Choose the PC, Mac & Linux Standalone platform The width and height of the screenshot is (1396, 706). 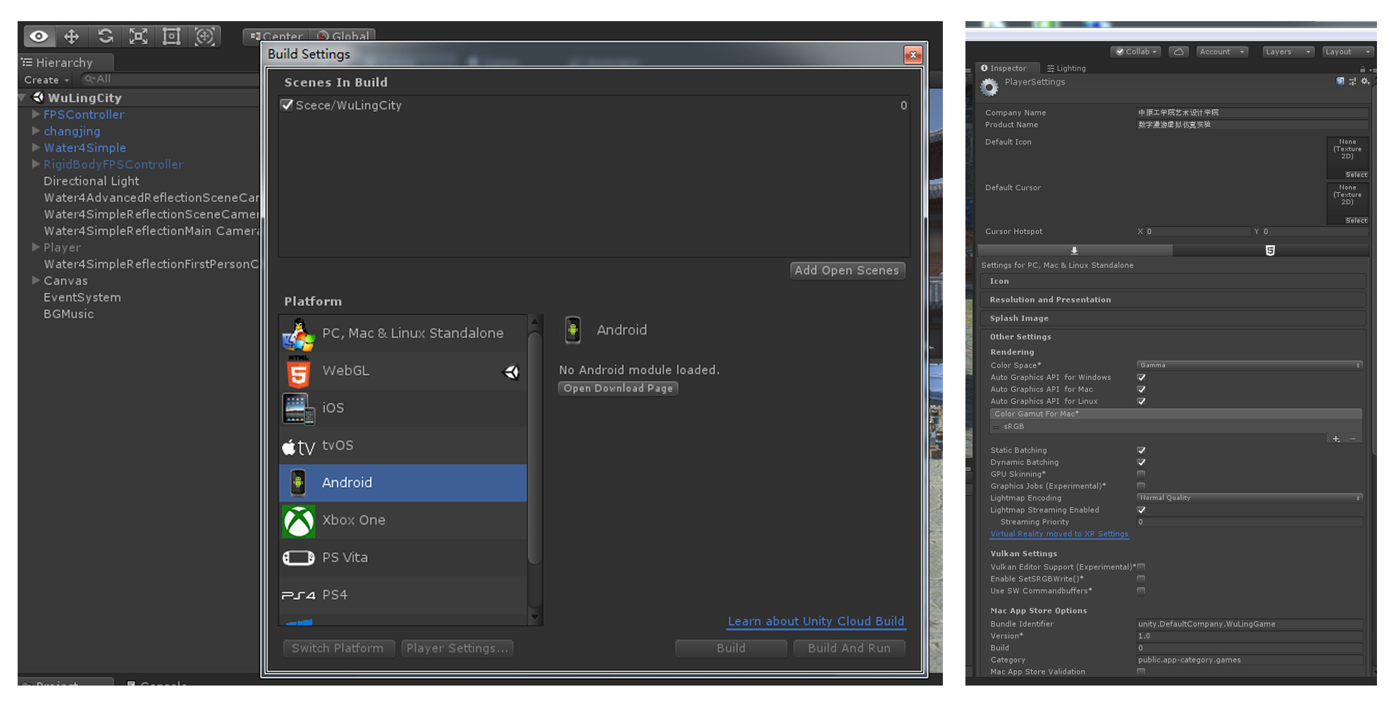403,333
